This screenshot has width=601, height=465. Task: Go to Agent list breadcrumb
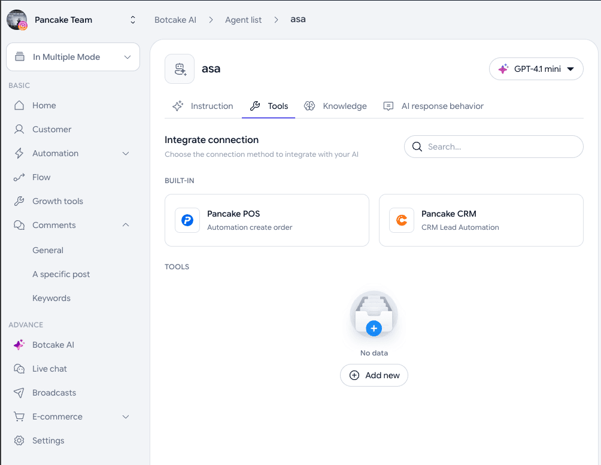(x=243, y=20)
